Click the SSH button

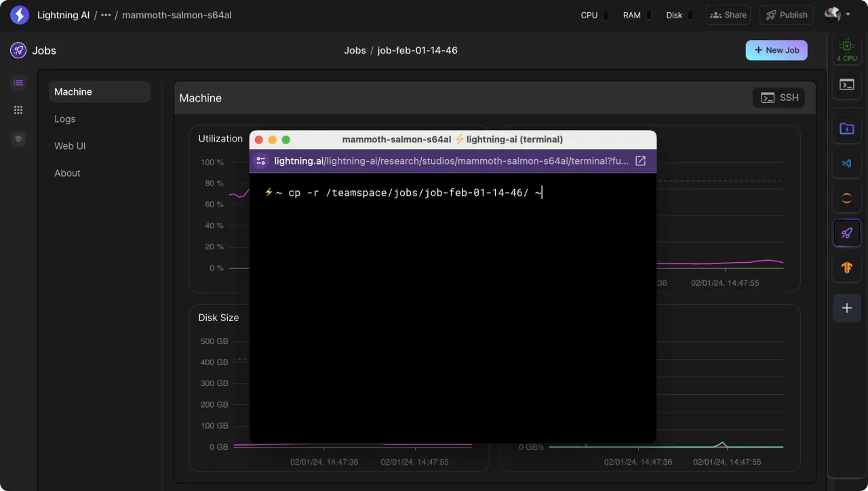779,98
